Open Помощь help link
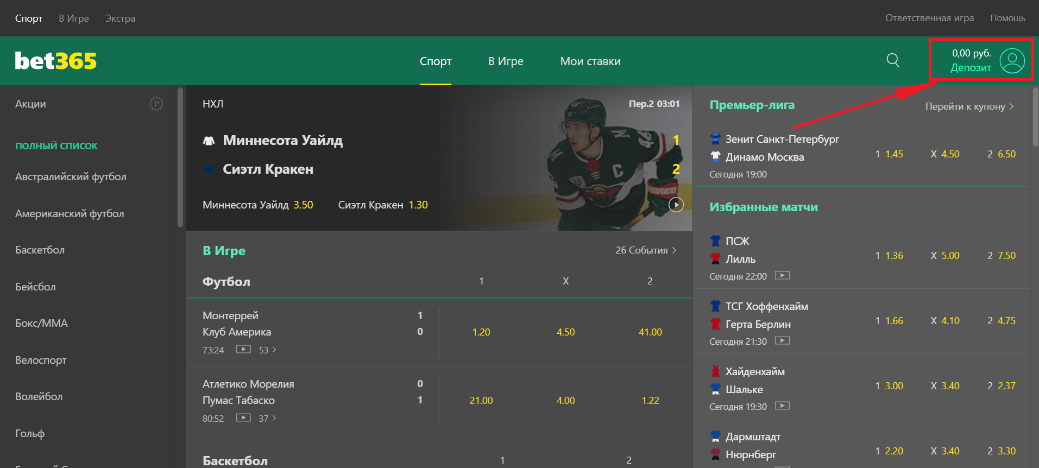Image resolution: width=1039 pixels, height=468 pixels. point(1008,18)
